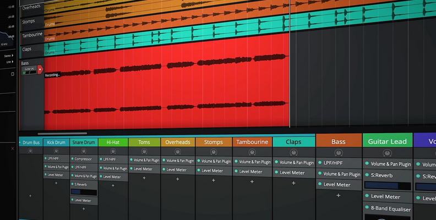Select the Tambourine mixer channel header
The width and height of the screenshot is (436, 220).
pos(252,142)
